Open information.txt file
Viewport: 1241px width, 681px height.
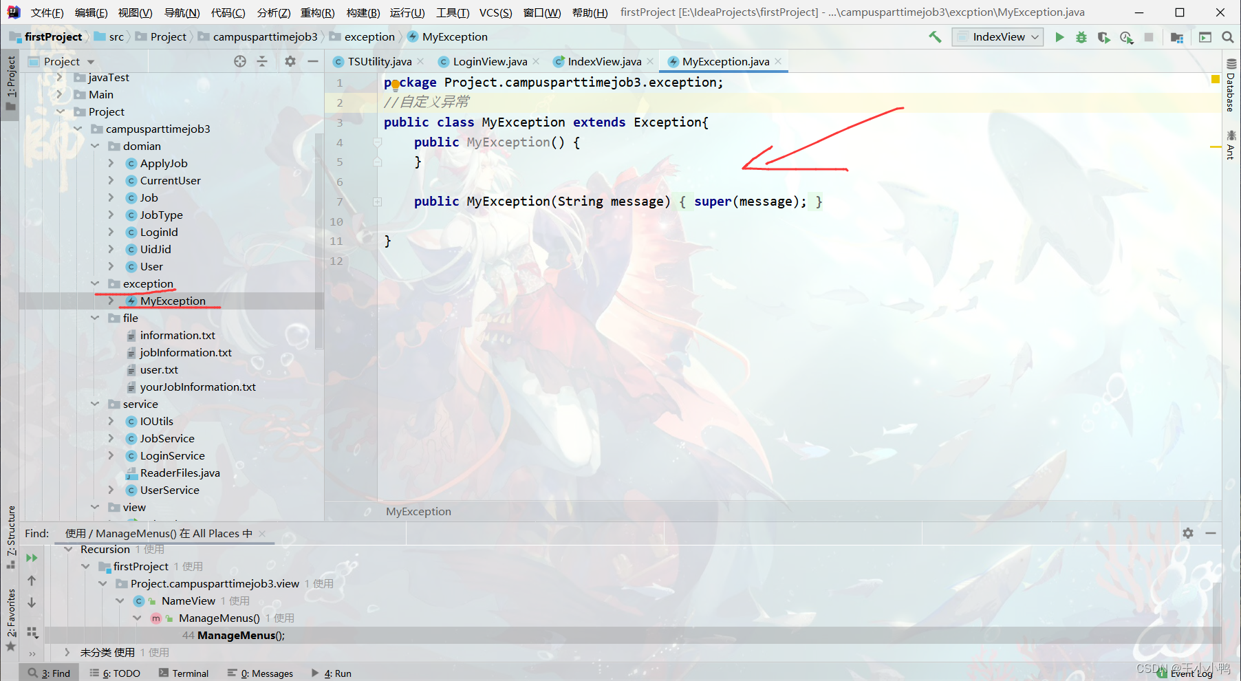177,335
